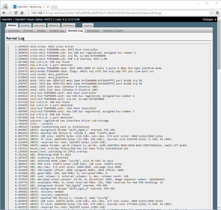
Task: Switch to the Network tab
Action: [x=54, y=25]
